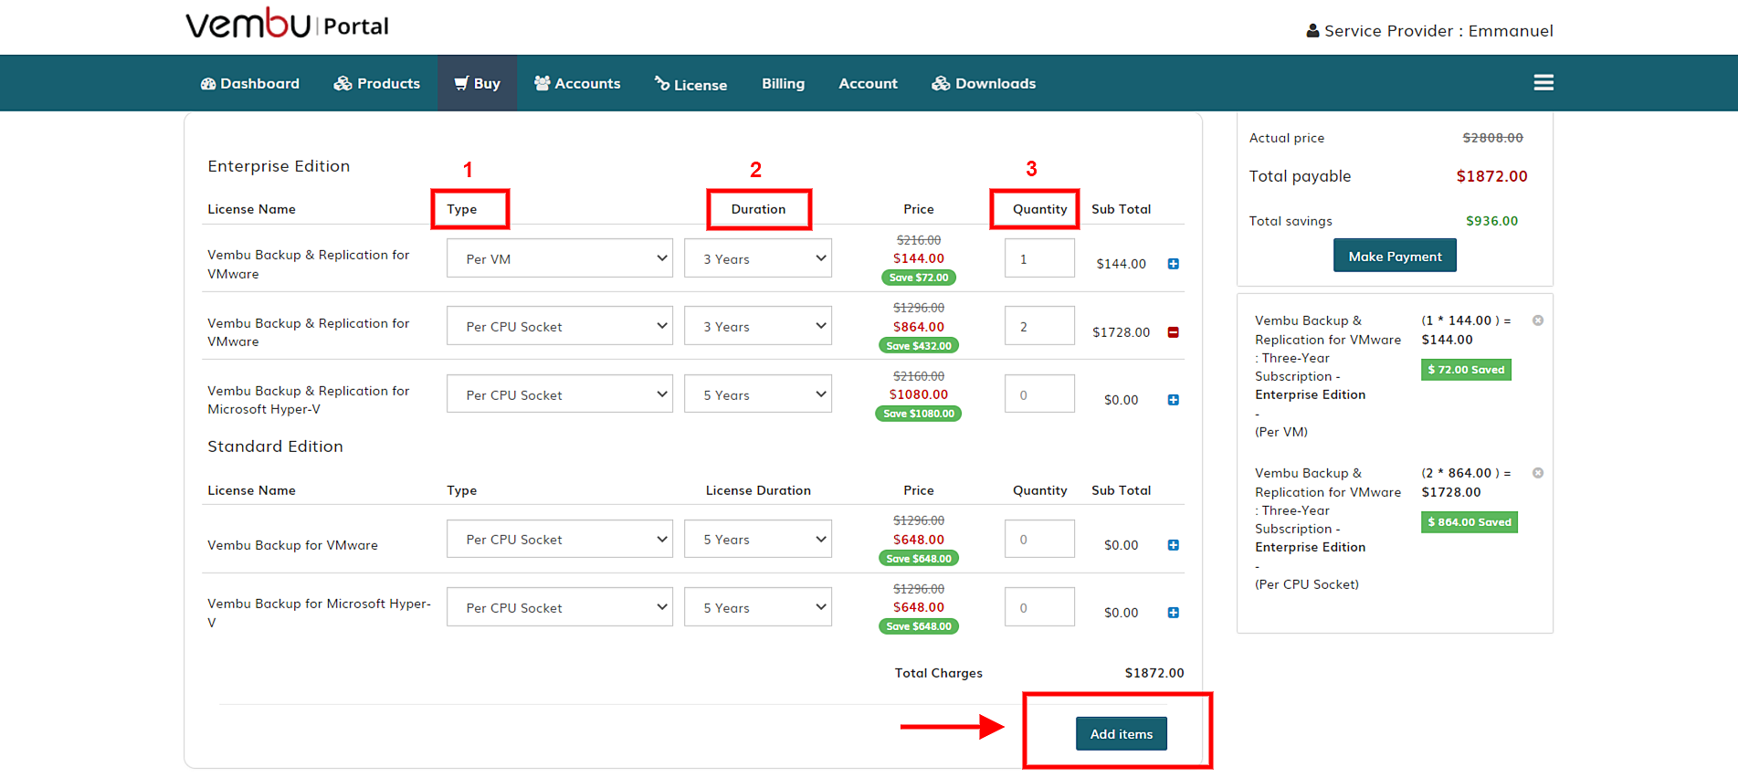This screenshot has width=1738, height=778.
Task: Navigate to License
Action: 690,84
